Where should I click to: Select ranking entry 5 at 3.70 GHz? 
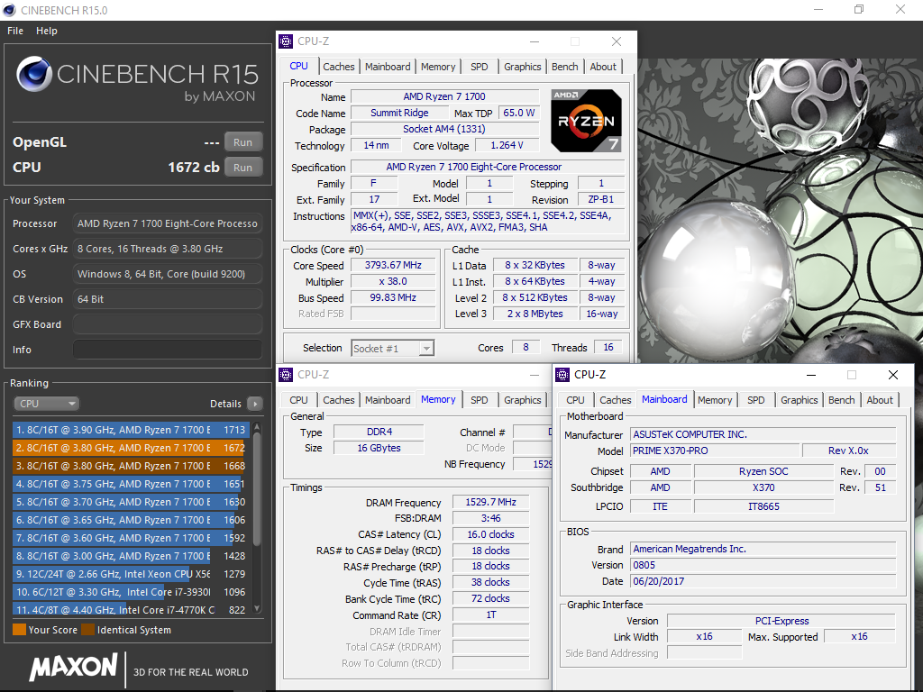(x=131, y=502)
